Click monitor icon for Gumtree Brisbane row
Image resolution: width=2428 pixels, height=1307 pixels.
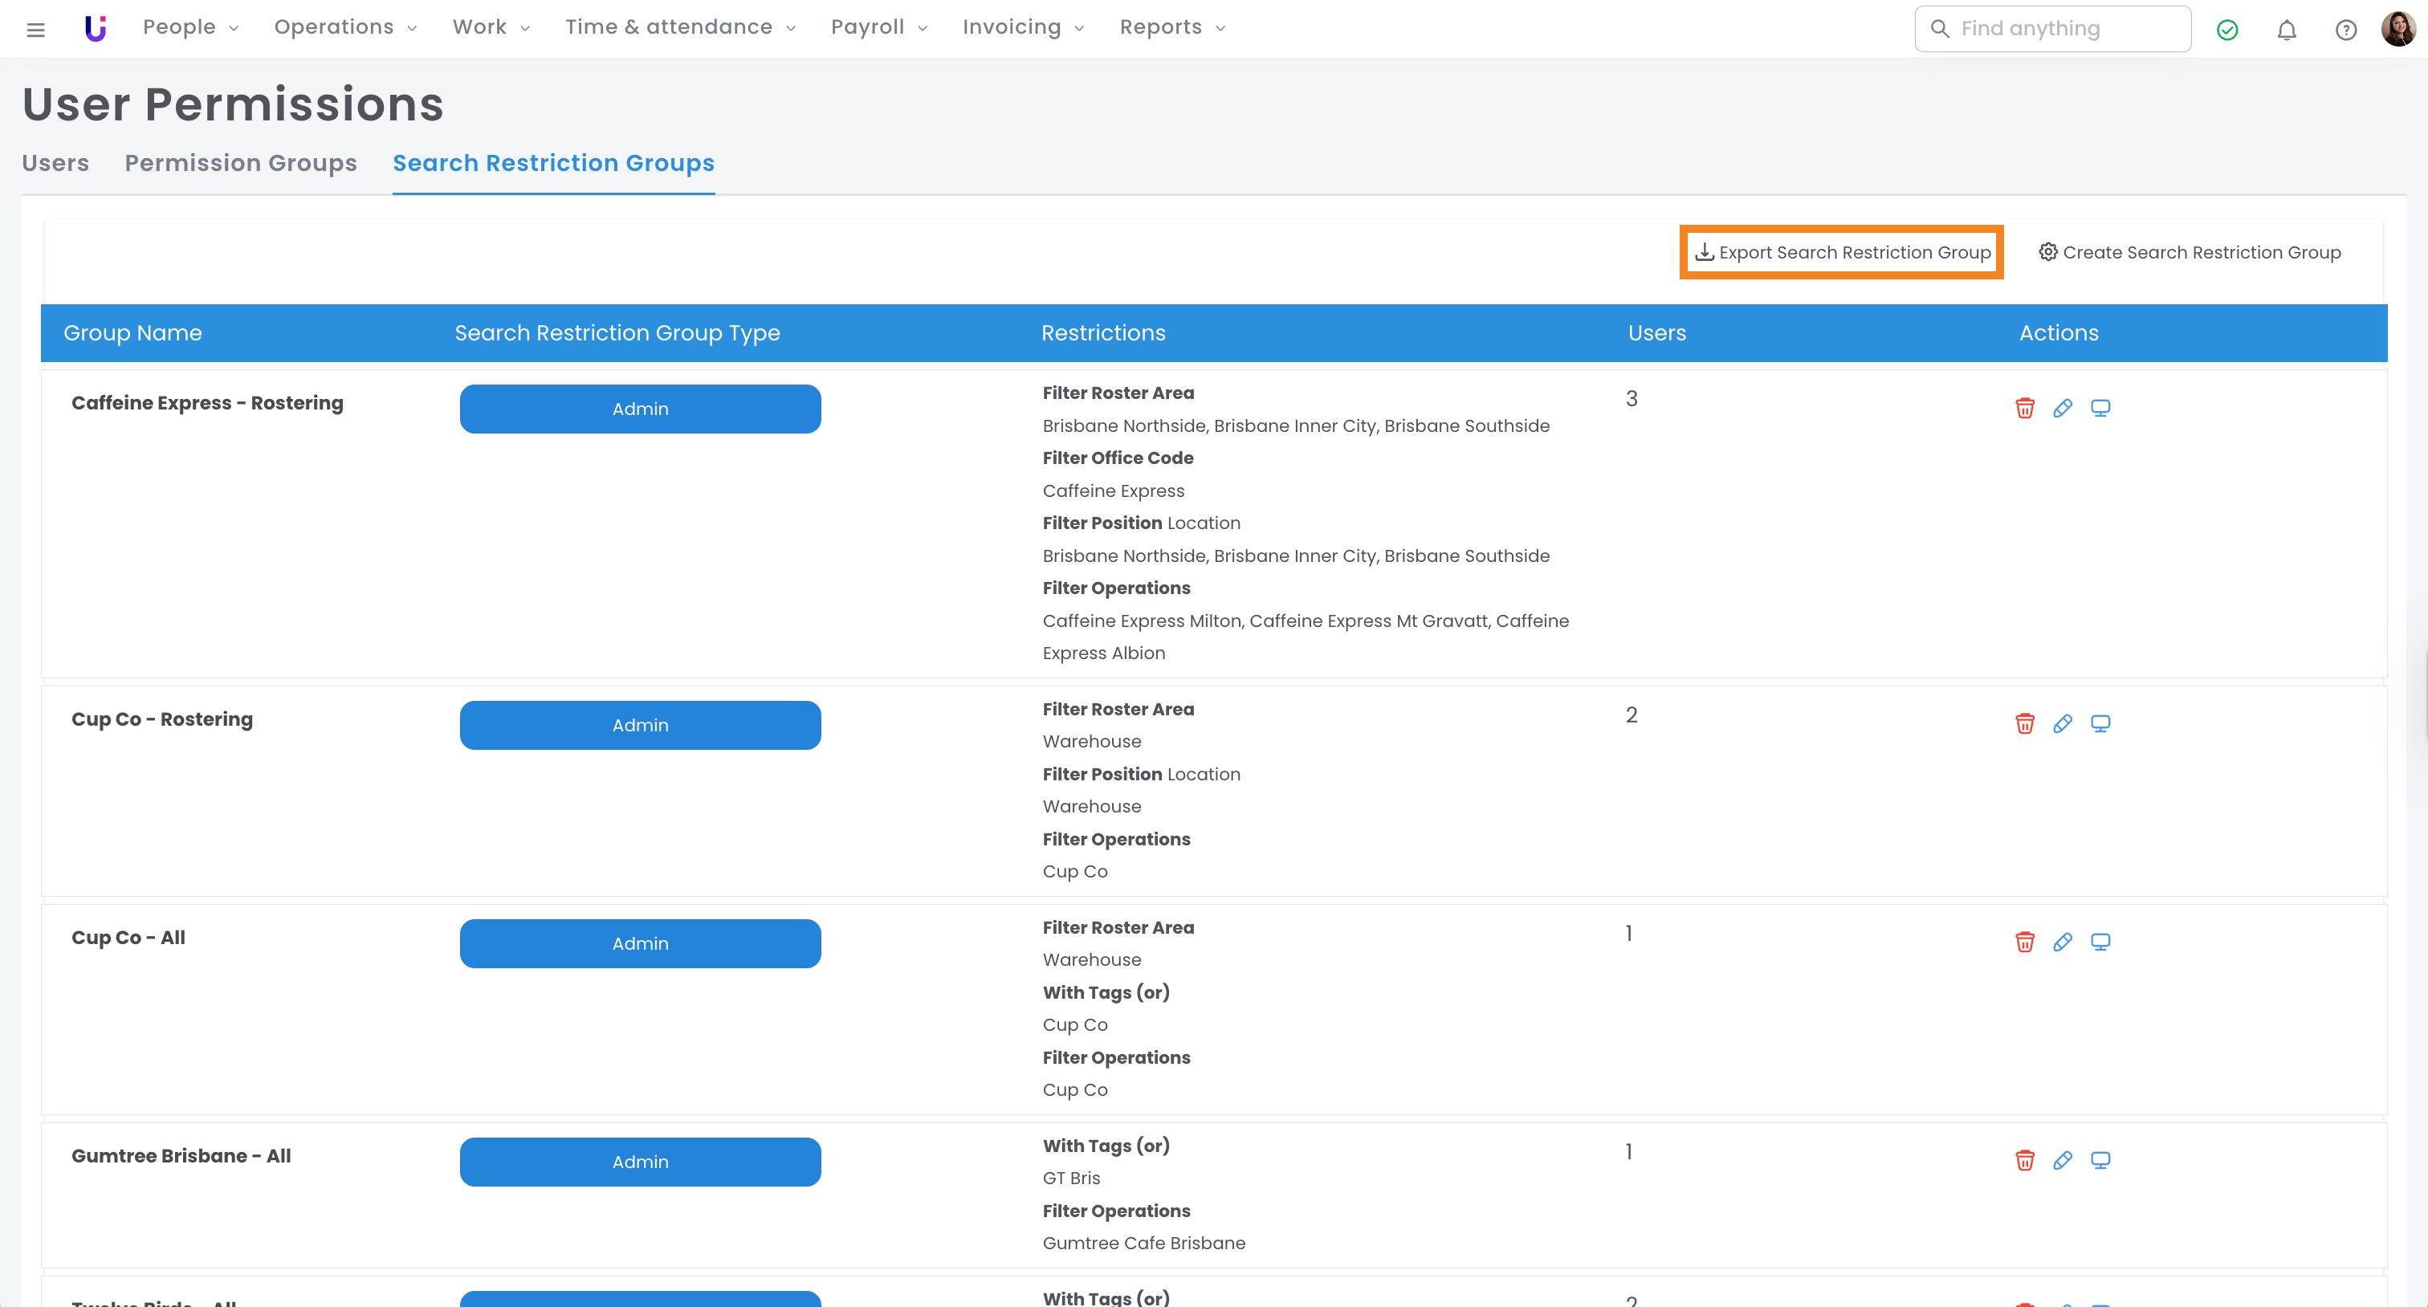(2099, 1160)
